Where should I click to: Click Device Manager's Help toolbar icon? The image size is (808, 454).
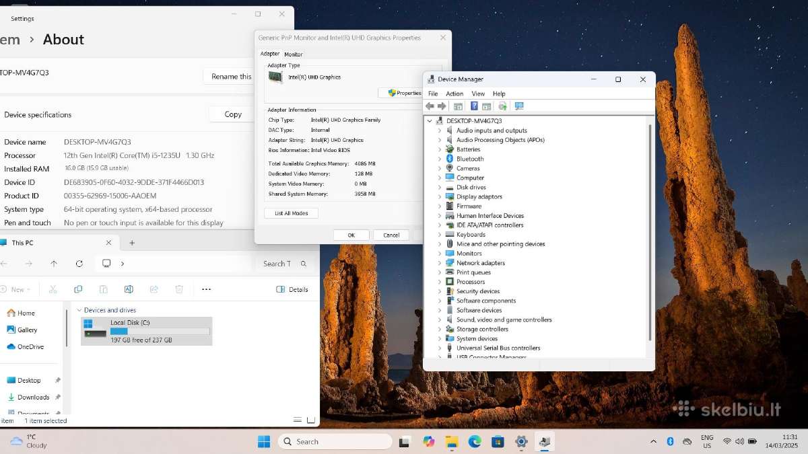(x=474, y=106)
